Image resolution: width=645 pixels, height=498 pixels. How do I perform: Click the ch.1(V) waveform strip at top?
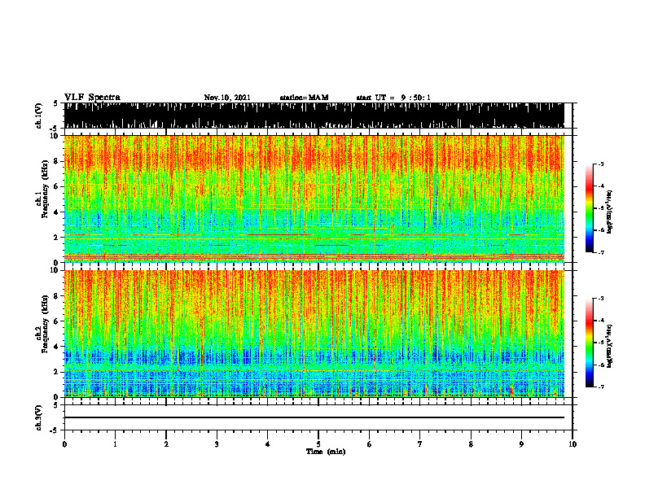coord(314,116)
